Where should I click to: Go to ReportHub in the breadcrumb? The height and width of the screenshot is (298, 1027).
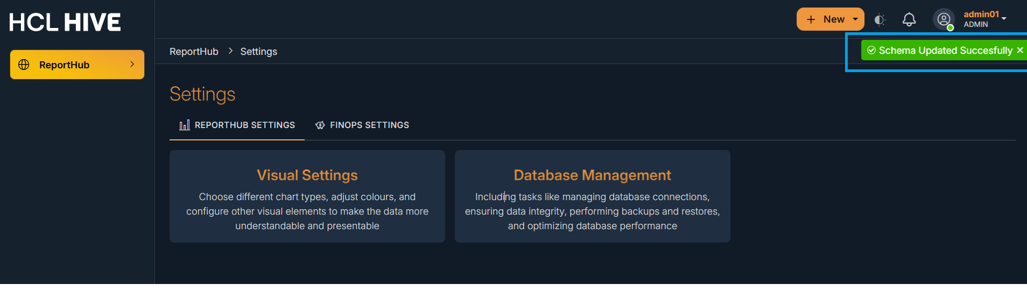click(194, 52)
